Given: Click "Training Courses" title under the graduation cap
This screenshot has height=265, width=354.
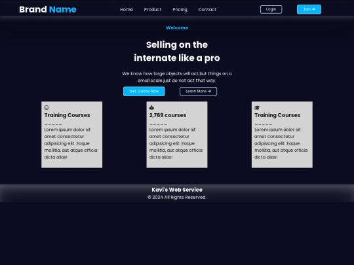Looking at the screenshot, I should click(277, 115).
